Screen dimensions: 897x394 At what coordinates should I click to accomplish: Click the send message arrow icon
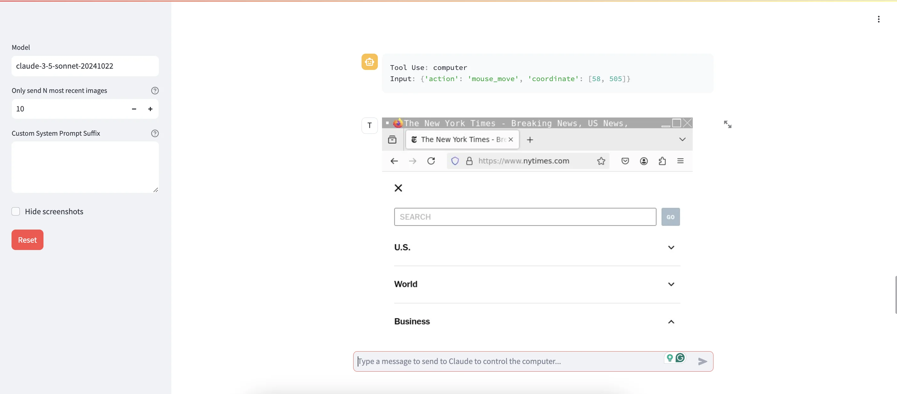pos(702,361)
